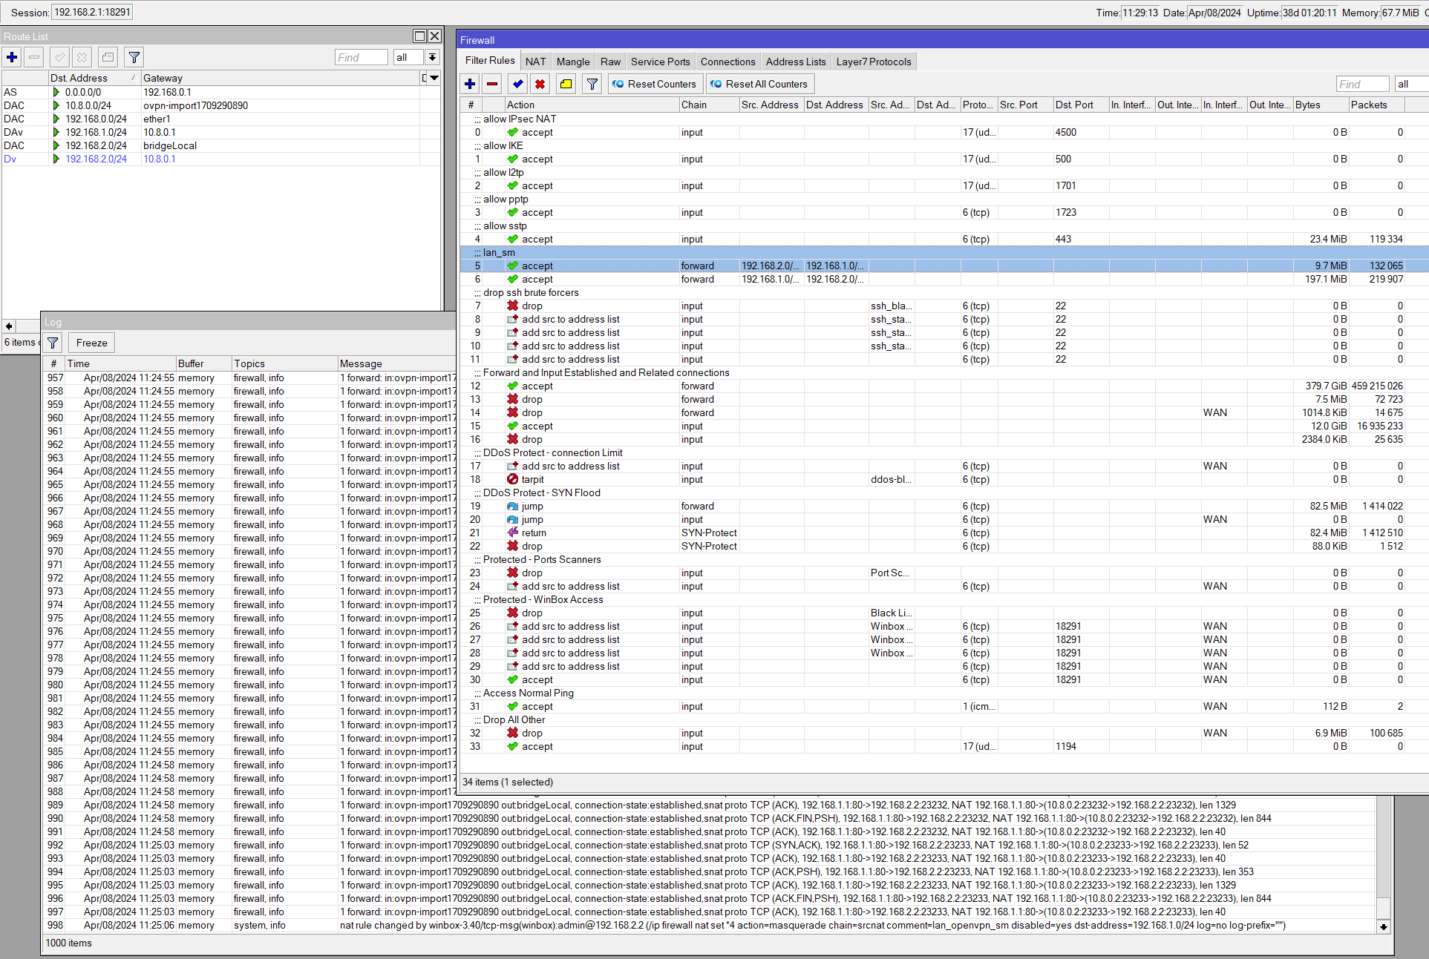Image resolution: width=1429 pixels, height=959 pixels.
Task: Select log entry 989 row
Action: (709, 805)
